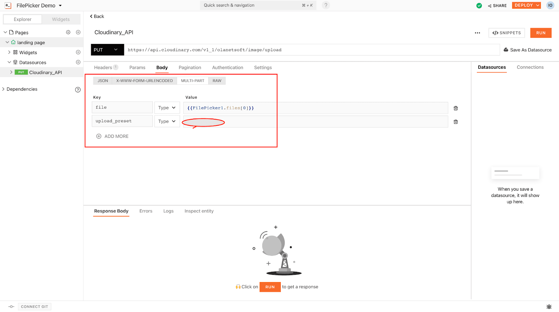Screen dimensions: 559x312
Task: Delete the file key row
Action: 456,108
